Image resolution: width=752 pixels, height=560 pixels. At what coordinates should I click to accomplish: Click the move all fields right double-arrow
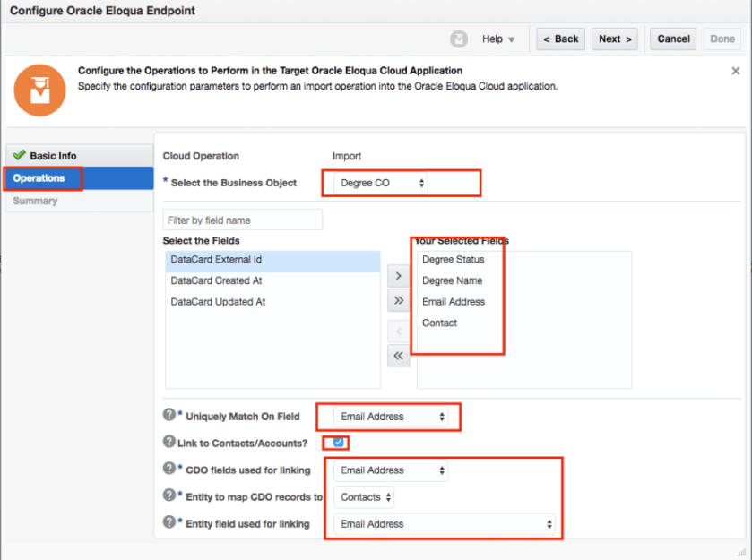pos(398,300)
